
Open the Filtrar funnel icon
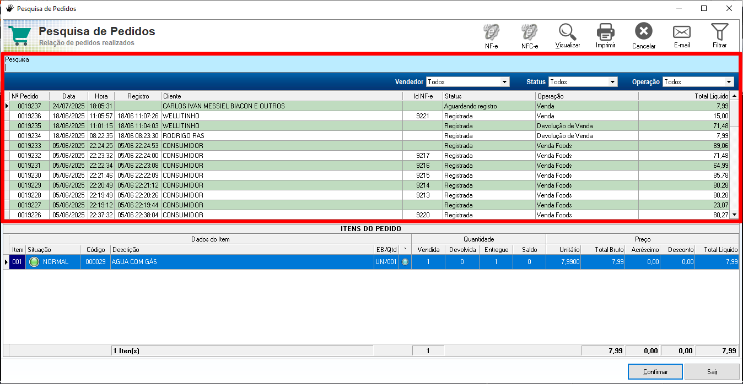(719, 32)
